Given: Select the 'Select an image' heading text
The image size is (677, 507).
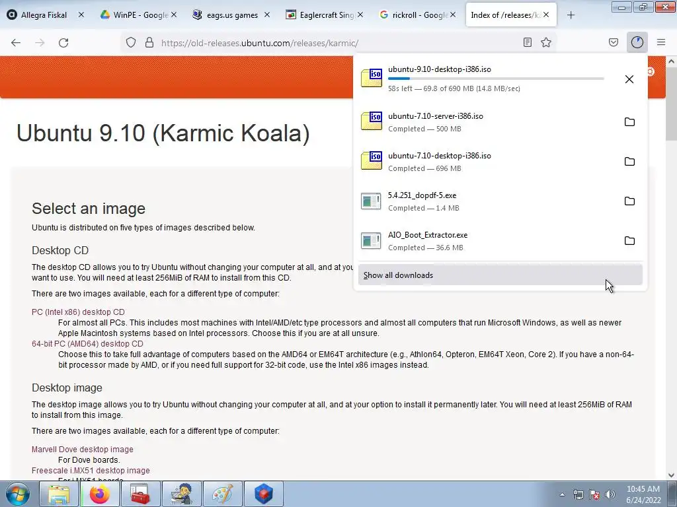Looking at the screenshot, I should (x=89, y=209).
